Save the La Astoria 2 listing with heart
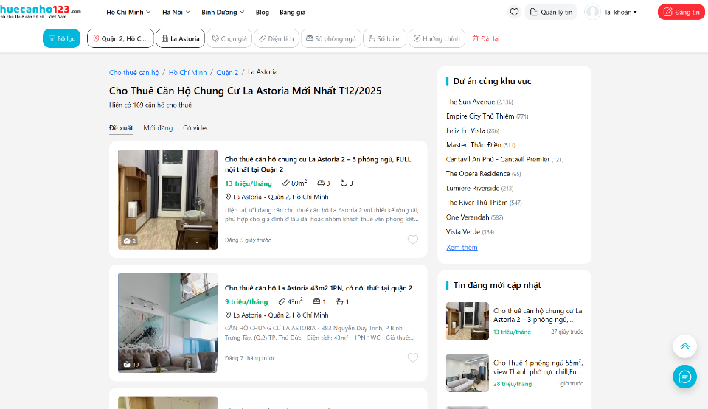Viewport: 708px width, 409px height. coord(413,240)
